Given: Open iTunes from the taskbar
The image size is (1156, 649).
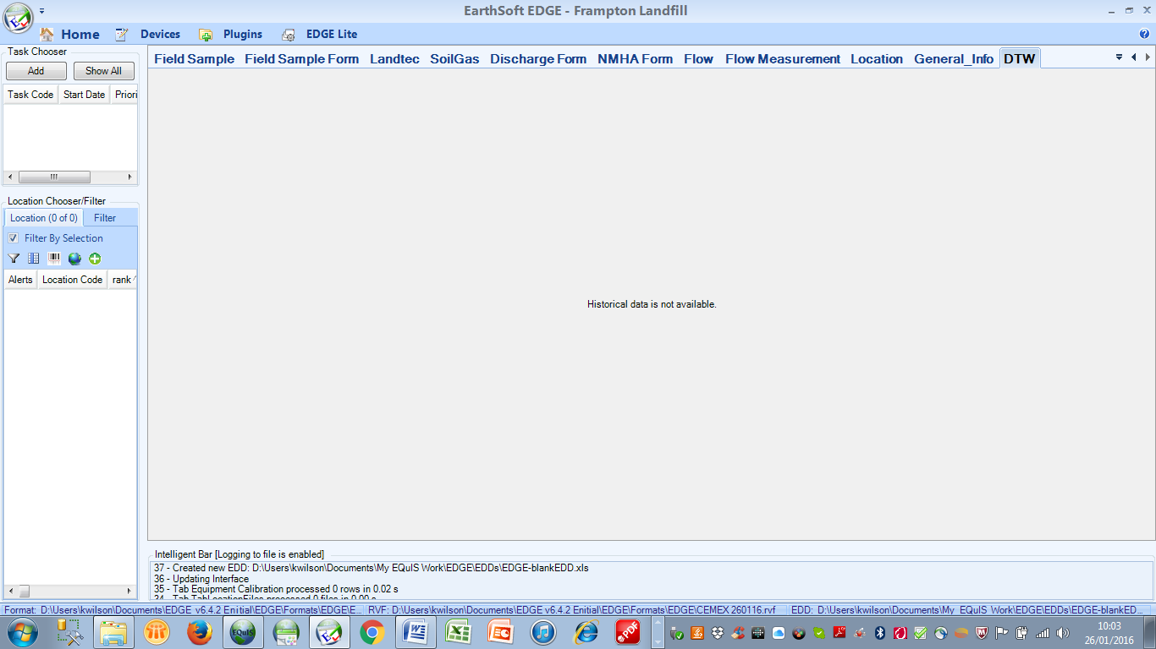Looking at the screenshot, I should tap(543, 632).
